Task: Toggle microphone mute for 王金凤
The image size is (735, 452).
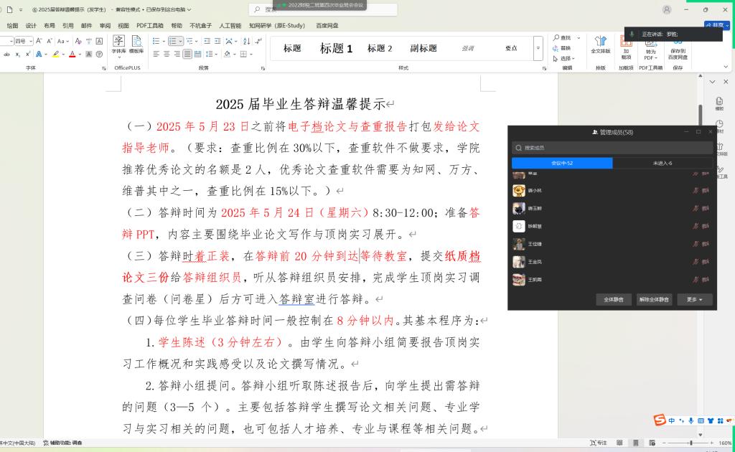Action: (695, 262)
